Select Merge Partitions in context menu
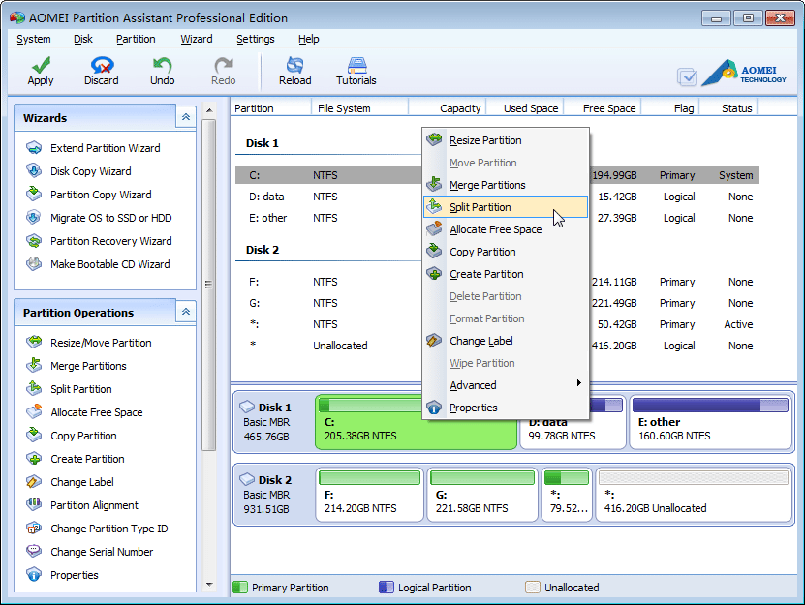805x605 pixels. (x=487, y=185)
